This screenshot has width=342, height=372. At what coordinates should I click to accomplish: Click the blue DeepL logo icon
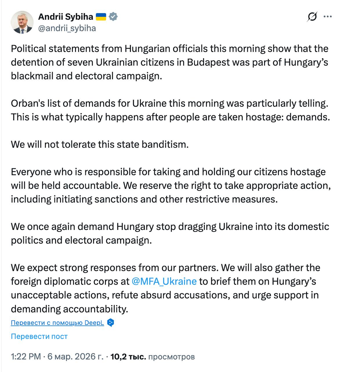click(x=110, y=323)
